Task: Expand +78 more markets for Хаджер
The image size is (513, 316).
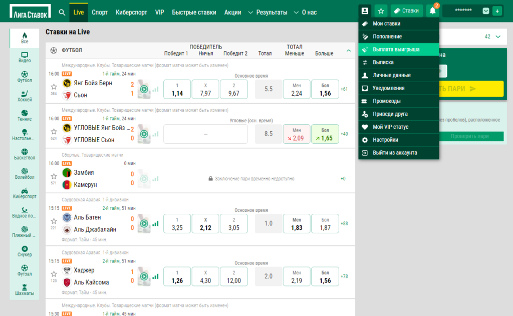Action: point(344,276)
